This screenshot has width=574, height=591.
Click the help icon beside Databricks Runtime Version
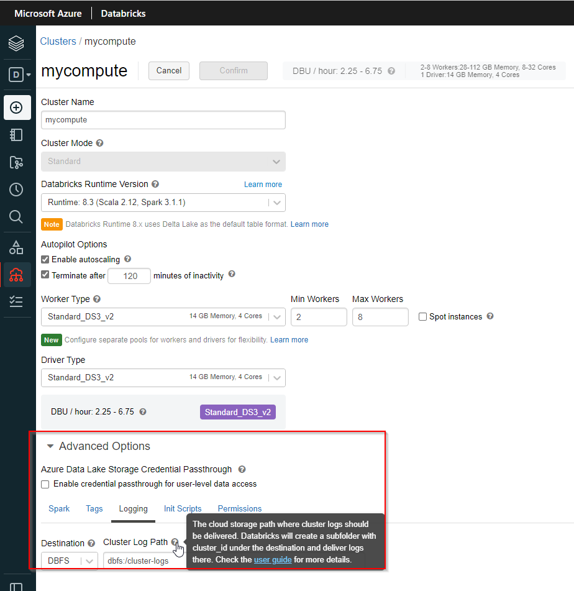pyautogui.click(x=155, y=184)
